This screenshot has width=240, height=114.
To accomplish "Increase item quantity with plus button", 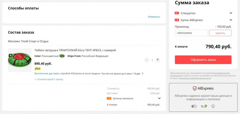I will pos(158,60).
